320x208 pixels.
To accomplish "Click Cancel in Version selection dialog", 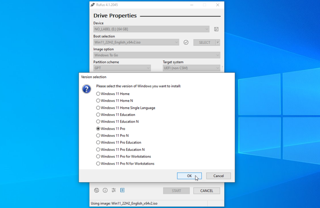I will click(218, 176).
